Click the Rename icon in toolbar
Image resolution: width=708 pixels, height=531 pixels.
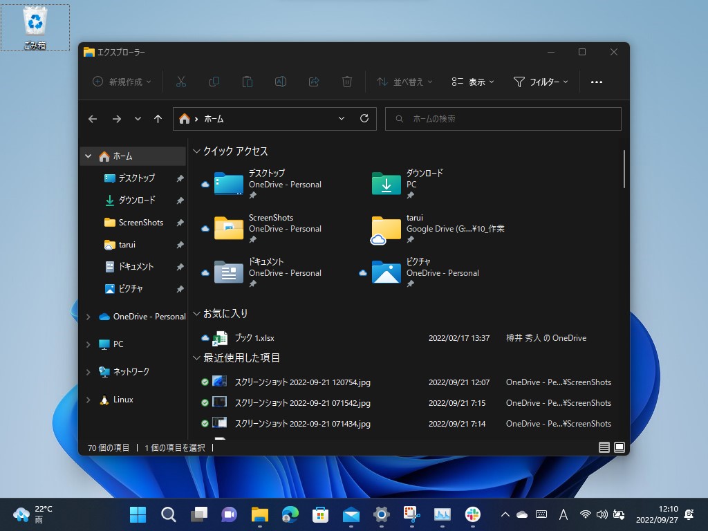(281, 82)
